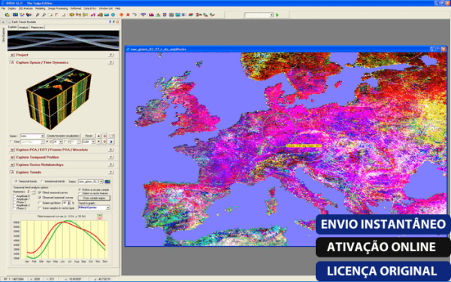This screenshot has height=282, width=451.
Task: Expand the Explore Temporal Profiles section
Action: (x=12, y=157)
